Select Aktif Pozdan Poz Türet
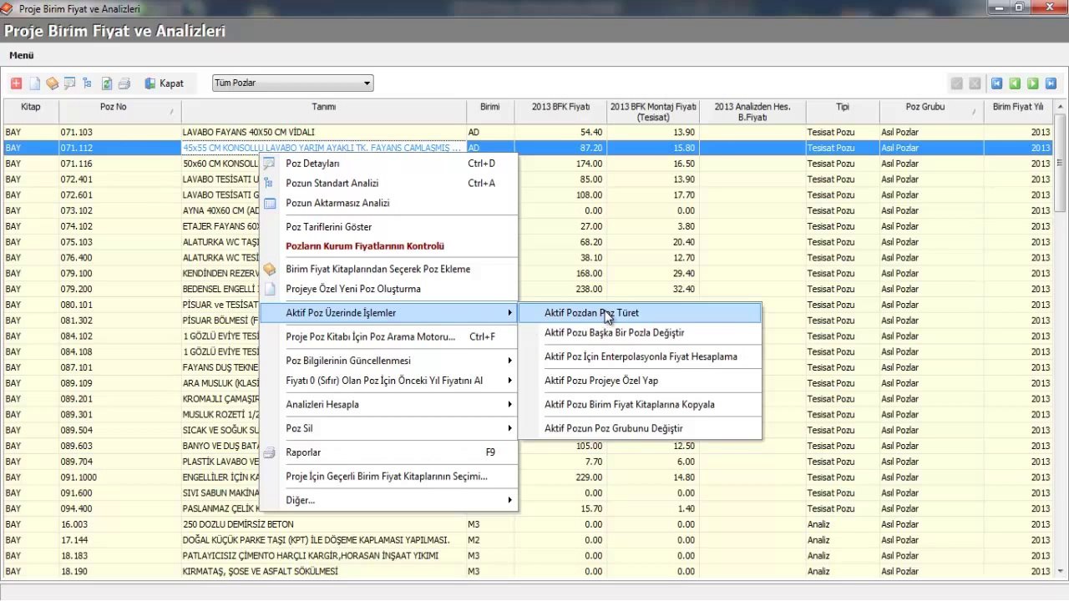This screenshot has height=601, width=1069. 640,313
